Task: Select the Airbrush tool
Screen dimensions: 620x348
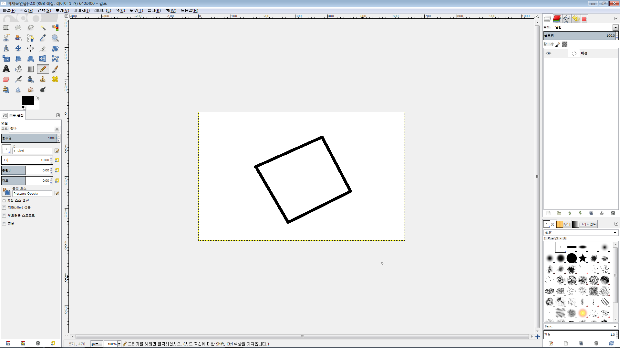Action: [18, 79]
